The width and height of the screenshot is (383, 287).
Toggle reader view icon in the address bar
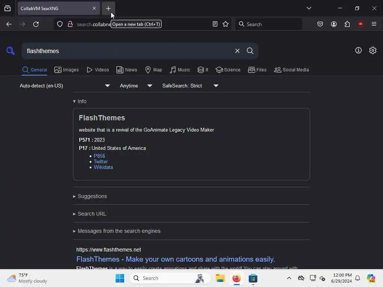coord(215,24)
